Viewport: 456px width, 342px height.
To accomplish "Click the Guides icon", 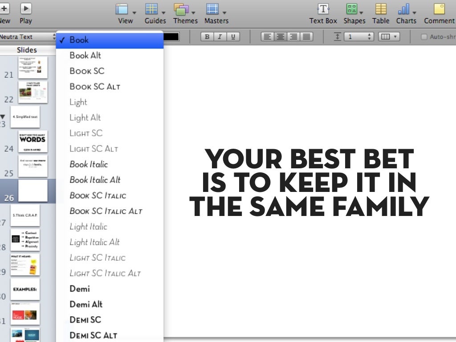I will pyautogui.click(x=152, y=9).
